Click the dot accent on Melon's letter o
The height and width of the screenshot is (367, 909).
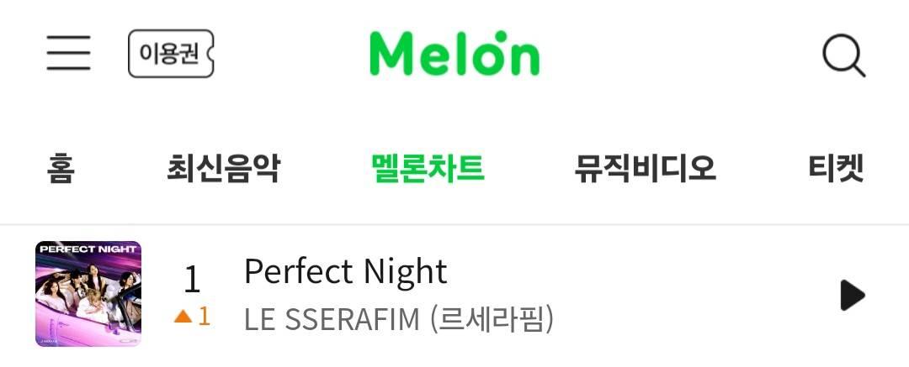(501, 36)
